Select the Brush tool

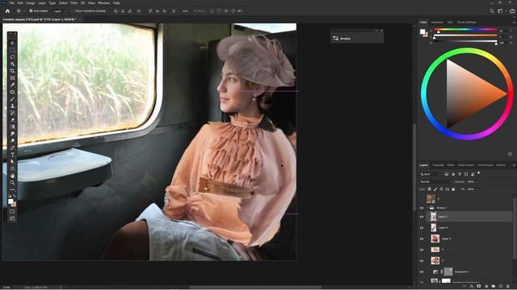click(x=12, y=99)
